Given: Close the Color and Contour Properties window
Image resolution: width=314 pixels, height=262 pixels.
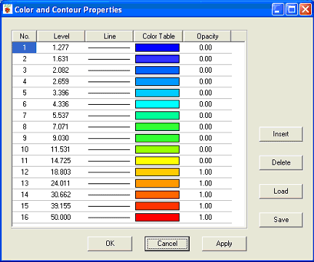Looking at the screenshot, I should pos(305,9).
